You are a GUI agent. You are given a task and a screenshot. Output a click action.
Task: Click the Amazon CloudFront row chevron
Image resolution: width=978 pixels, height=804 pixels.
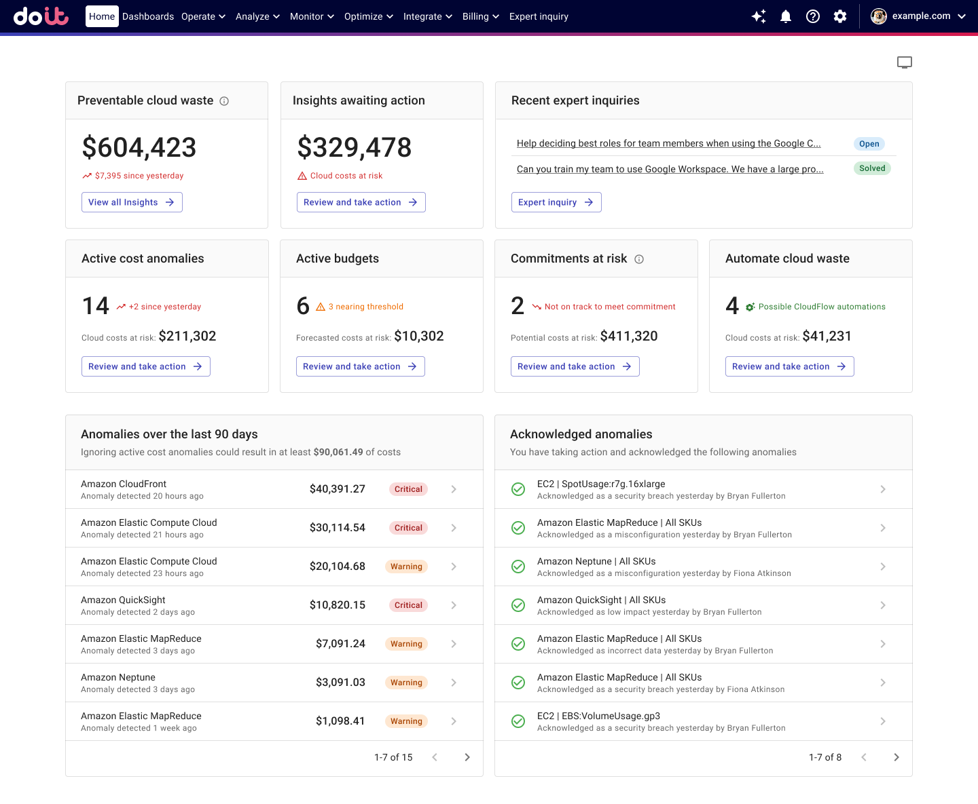[x=454, y=489]
